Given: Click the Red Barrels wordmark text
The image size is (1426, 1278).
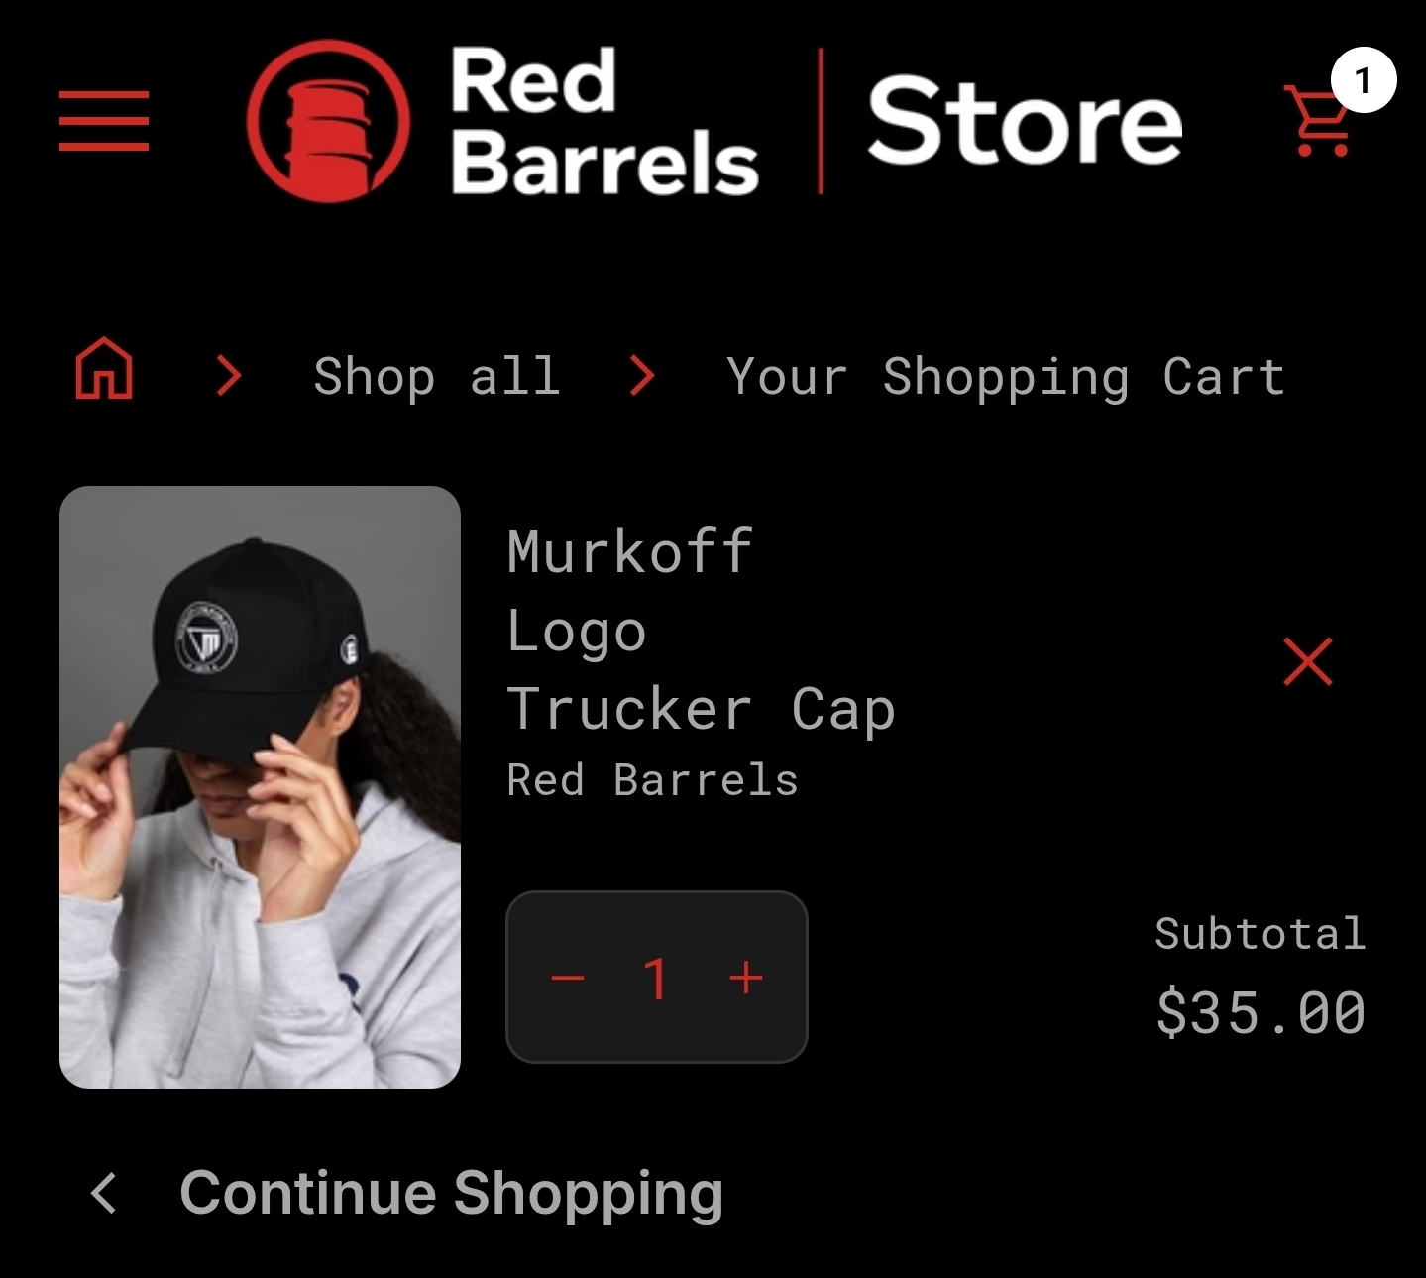Looking at the screenshot, I should tap(604, 121).
